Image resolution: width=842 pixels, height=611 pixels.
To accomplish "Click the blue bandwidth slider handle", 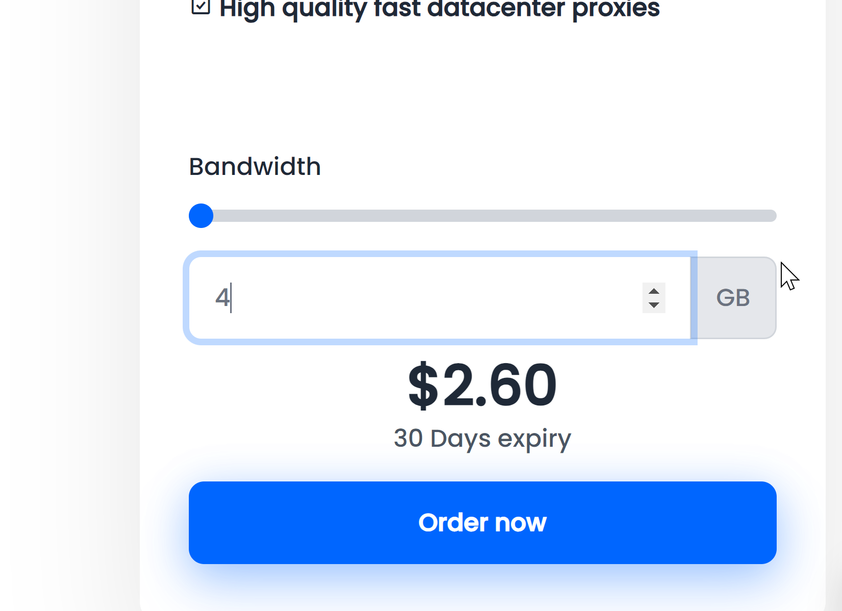I will point(201,216).
